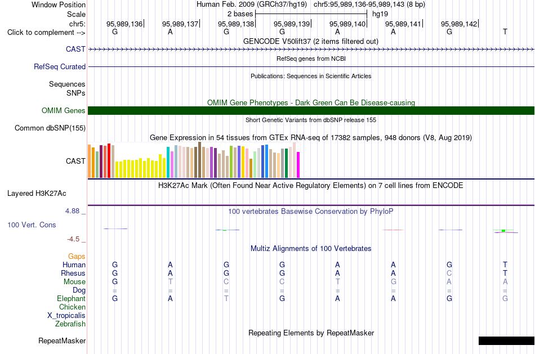
Task: Click the chr5: ruler label
Action: pos(77,24)
